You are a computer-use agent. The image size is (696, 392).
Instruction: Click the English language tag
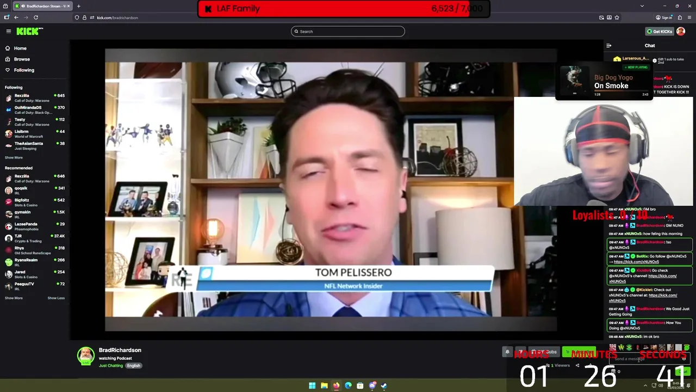pos(134,366)
